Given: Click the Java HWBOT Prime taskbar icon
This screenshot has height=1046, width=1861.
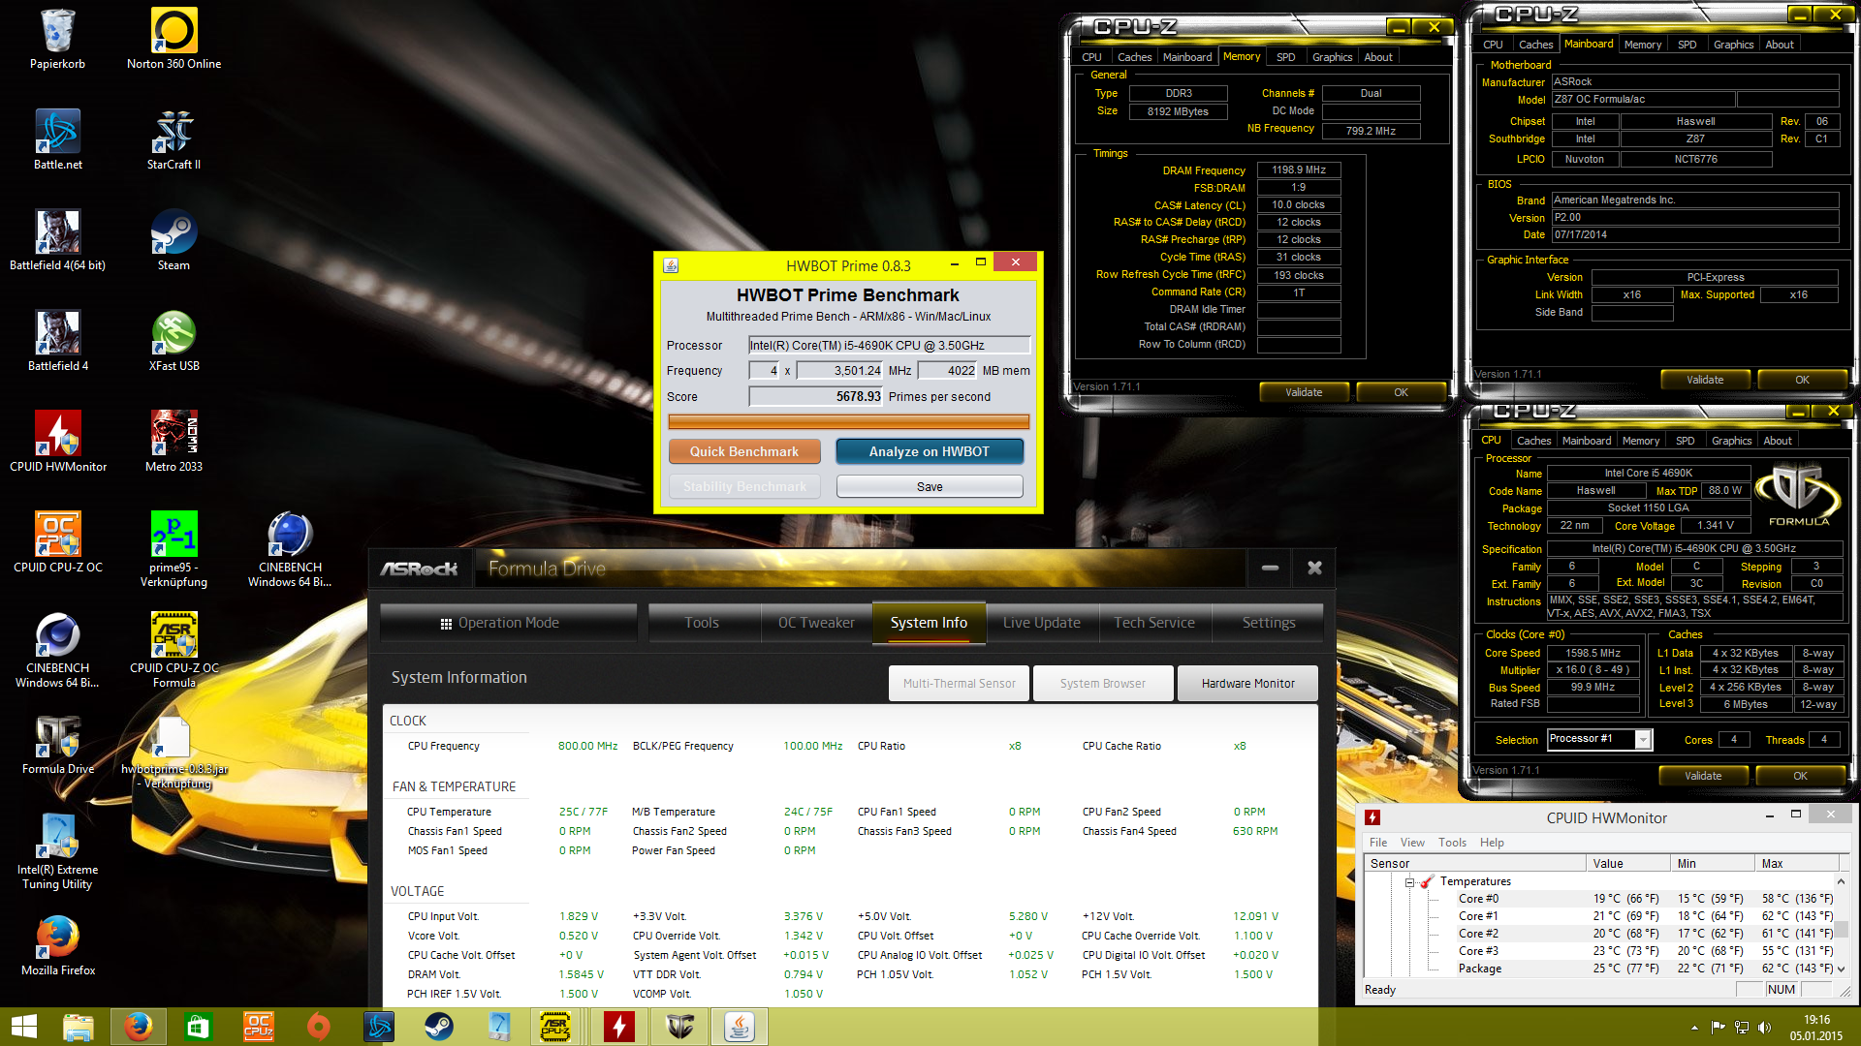Looking at the screenshot, I should (x=740, y=1027).
